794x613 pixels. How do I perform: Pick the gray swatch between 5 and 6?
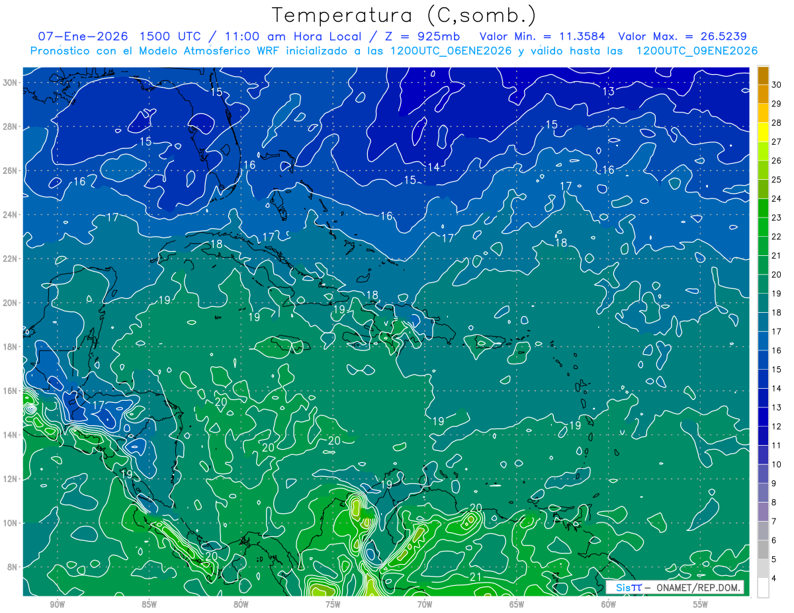click(763, 550)
